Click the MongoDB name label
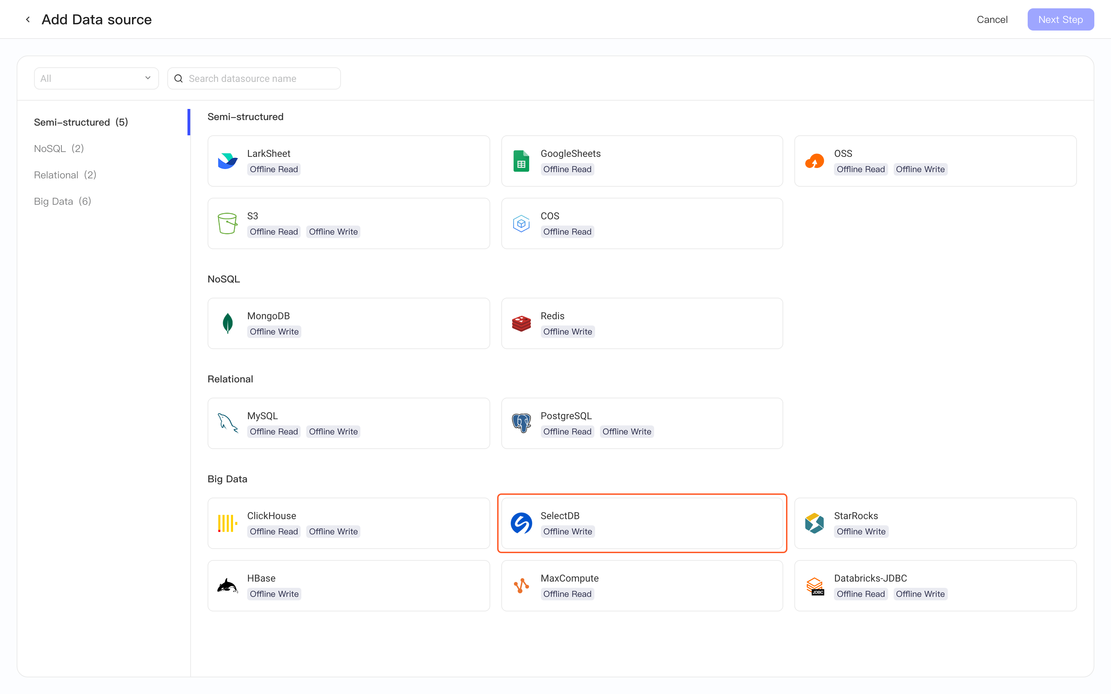Viewport: 1111px width, 694px height. pyautogui.click(x=268, y=316)
